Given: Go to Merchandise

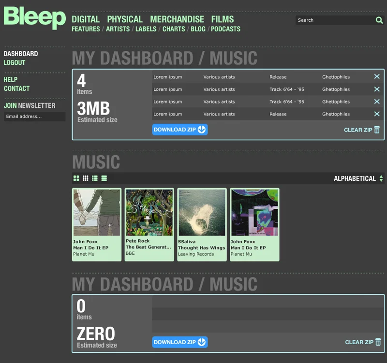Looking at the screenshot, I should point(177,19).
